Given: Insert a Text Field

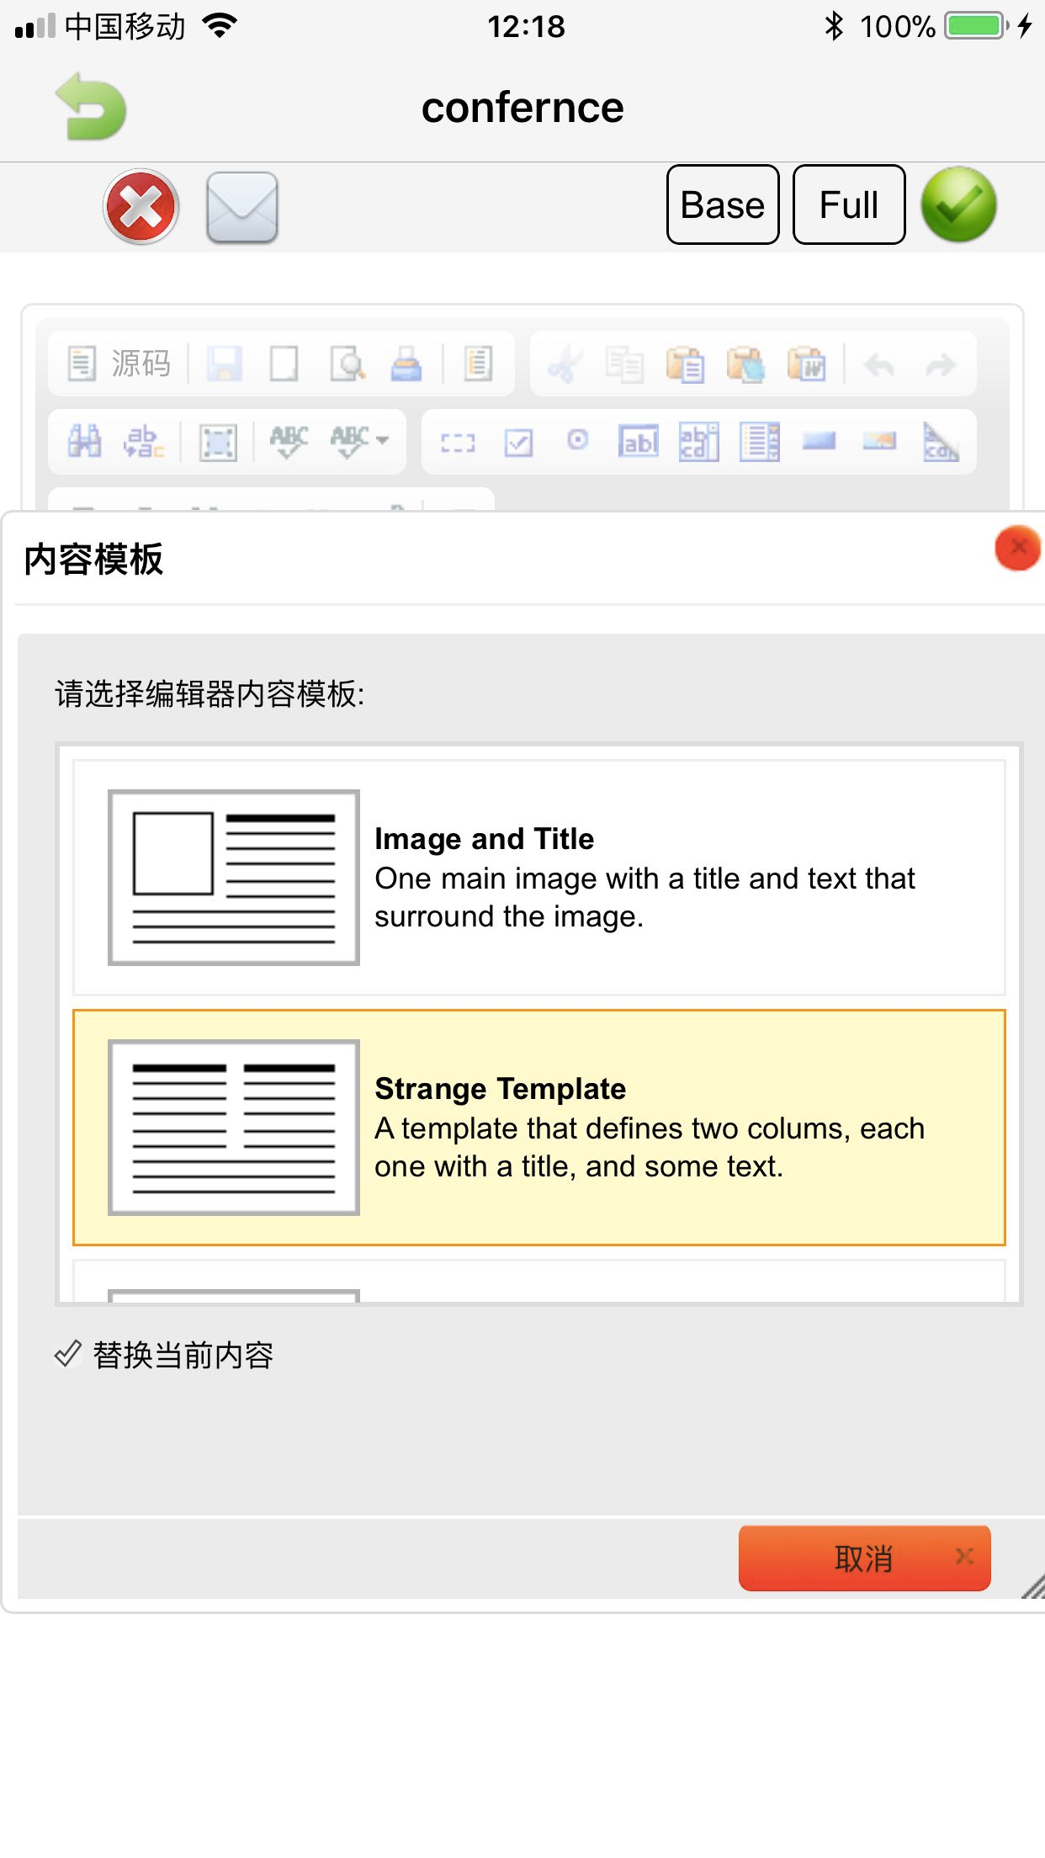Looking at the screenshot, I should (x=639, y=442).
